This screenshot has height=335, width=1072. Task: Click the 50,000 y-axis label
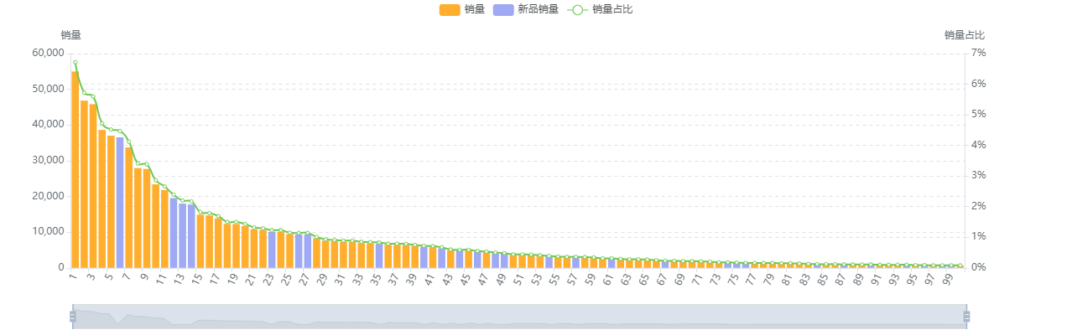(49, 89)
